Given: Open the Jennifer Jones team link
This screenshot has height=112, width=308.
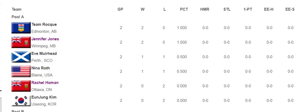Looking at the screenshot, I should click(45, 39).
